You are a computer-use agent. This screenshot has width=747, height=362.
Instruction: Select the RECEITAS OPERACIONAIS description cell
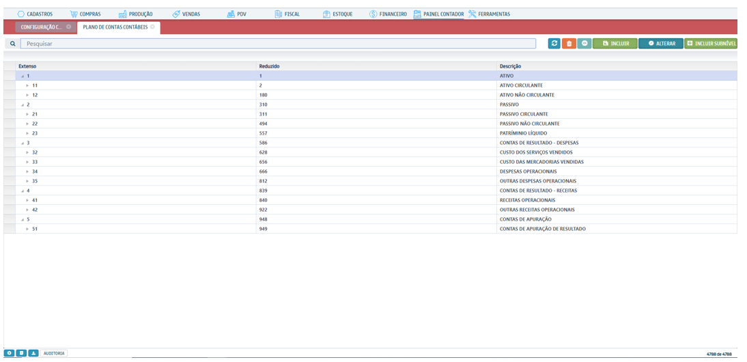pos(617,200)
